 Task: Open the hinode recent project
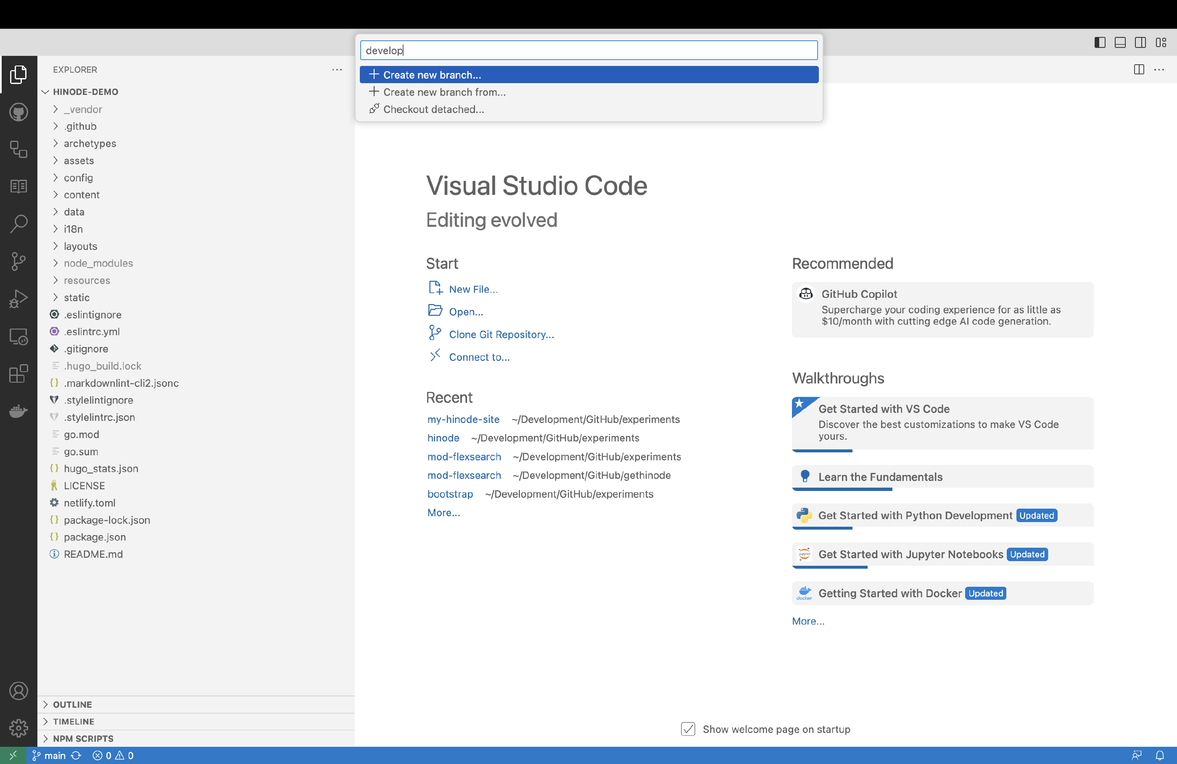pos(443,437)
